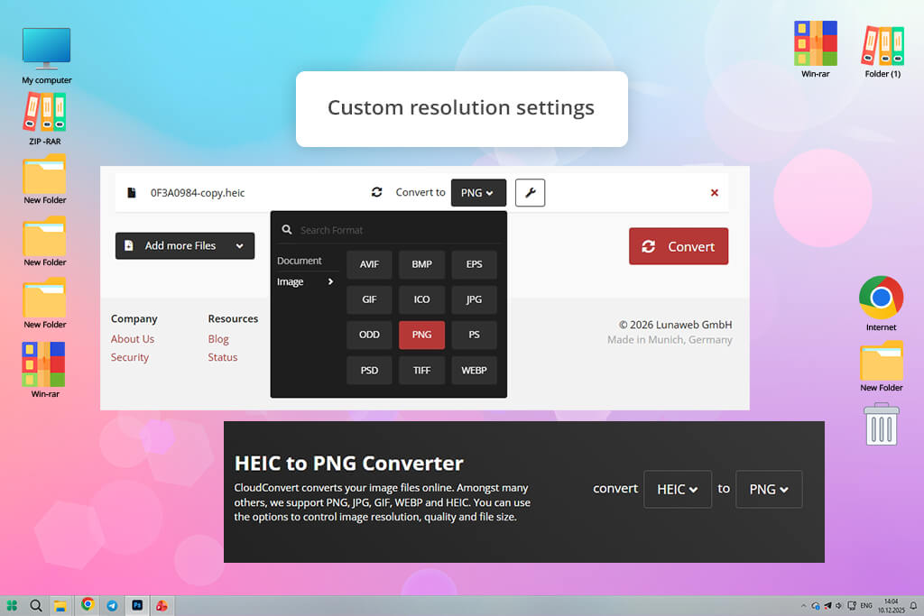Choose the highlighted PNG format tile
Image resolution: width=924 pixels, height=616 pixels.
[x=421, y=335]
